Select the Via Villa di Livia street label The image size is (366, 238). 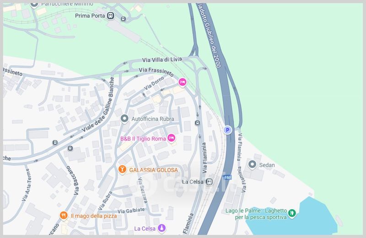(x=162, y=60)
